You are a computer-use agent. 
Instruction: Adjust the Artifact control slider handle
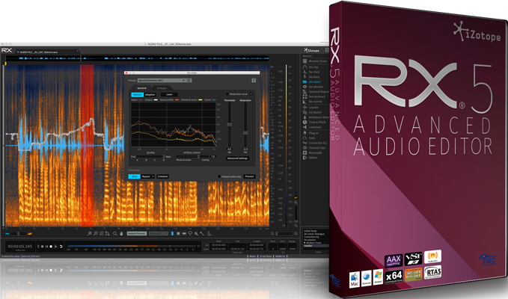coord(198,157)
